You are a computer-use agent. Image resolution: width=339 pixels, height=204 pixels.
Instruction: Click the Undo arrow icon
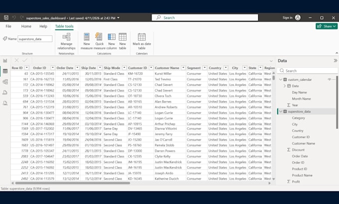point(14,18)
